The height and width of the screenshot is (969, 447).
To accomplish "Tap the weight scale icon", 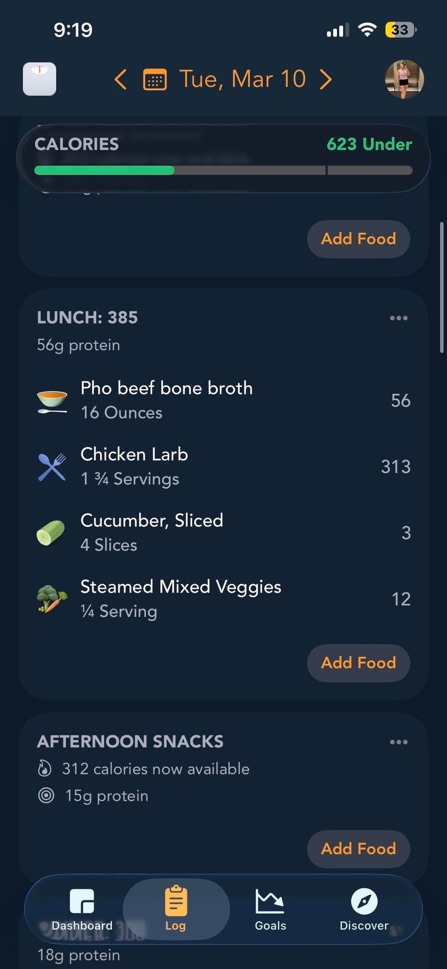I will click(x=39, y=79).
